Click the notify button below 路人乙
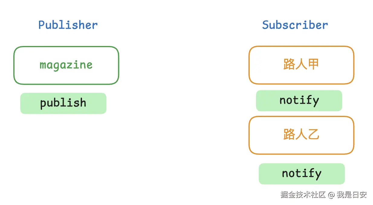373x205 pixels. pyautogui.click(x=302, y=174)
